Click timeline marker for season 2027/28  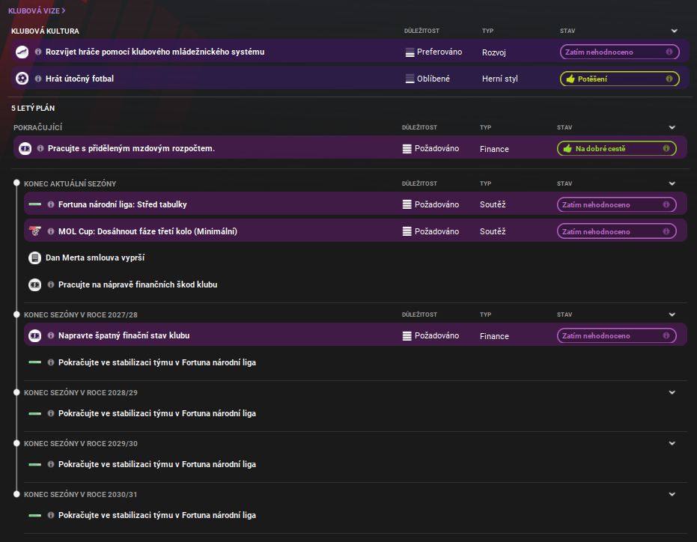[x=16, y=314]
